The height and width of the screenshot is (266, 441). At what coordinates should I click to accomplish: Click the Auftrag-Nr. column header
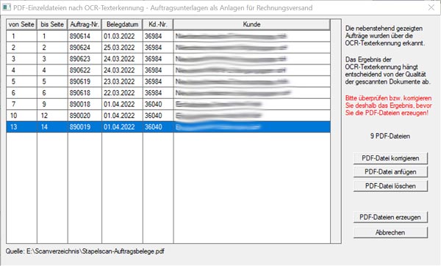(x=85, y=25)
